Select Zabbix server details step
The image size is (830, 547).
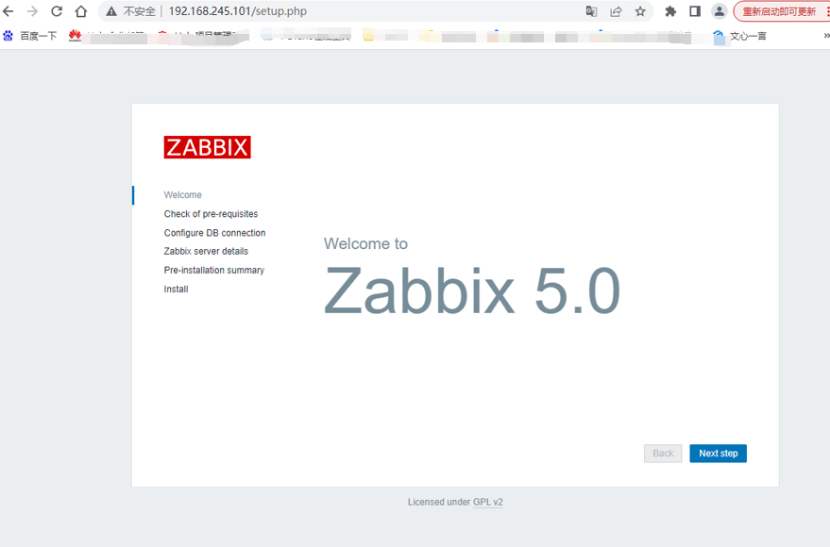pos(206,251)
